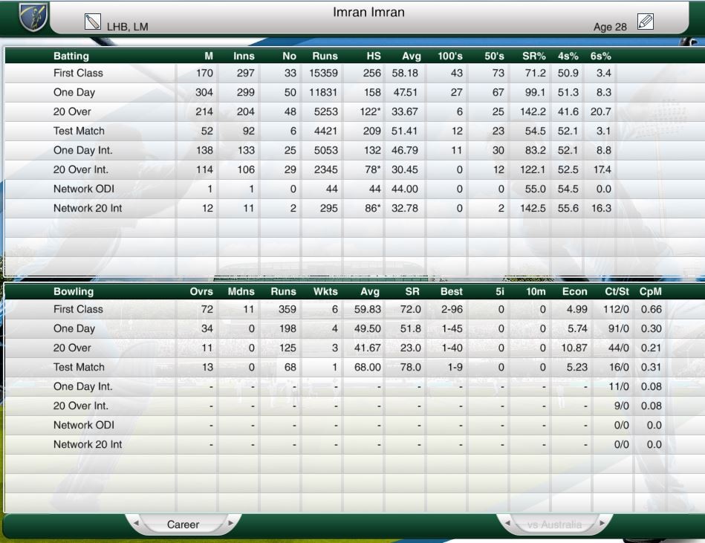The image size is (705, 543).
Task: Select 20 Over Int. bowling row
Action: pos(355,406)
